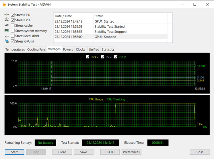Screen dimensions: 214x159
Task: Disable the Stress CPU checkbox
Action: click(13, 15)
